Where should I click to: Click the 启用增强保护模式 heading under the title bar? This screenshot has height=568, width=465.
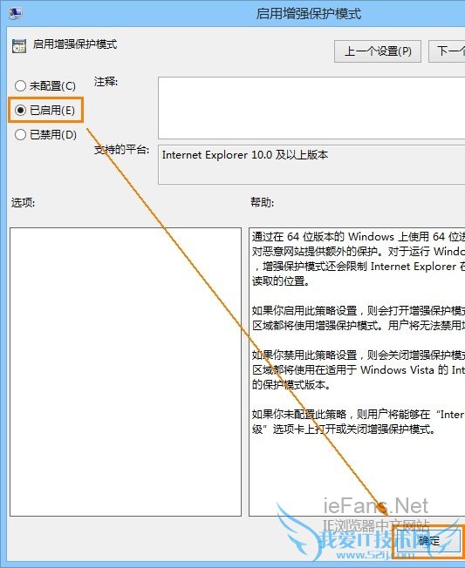point(75,44)
